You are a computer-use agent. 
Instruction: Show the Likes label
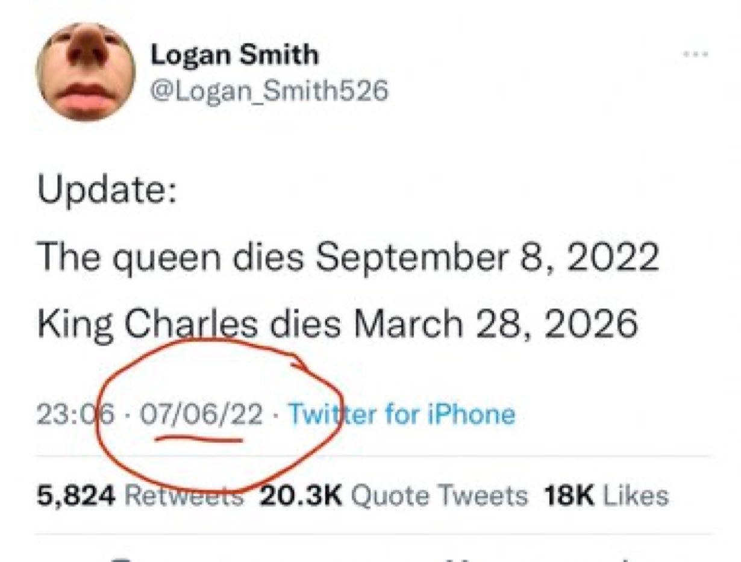click(x=636, y=496)
